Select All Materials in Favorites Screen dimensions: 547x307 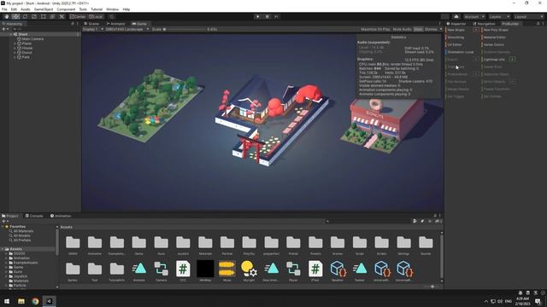click(23, 231)
